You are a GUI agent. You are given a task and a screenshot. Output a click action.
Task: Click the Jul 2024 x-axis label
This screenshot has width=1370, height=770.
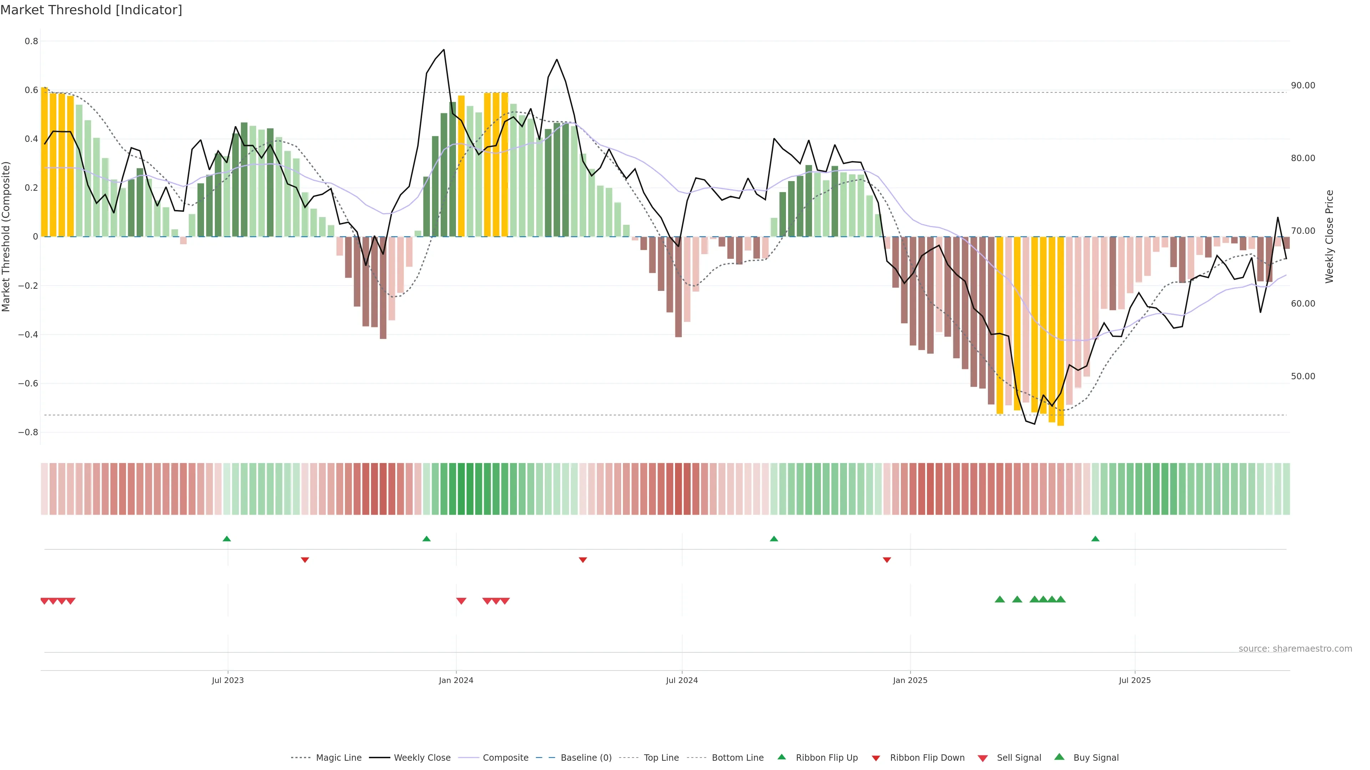pyautogui.click(x=682, y=680)
